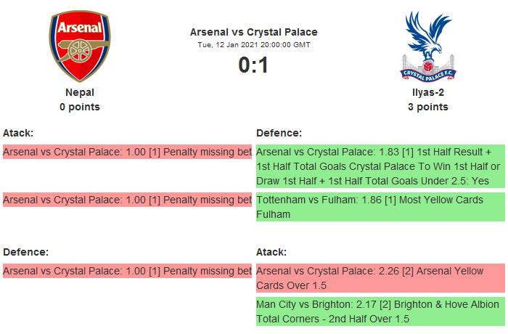The image size is (508, 334).
Task: Click Nepal's Atack section heading
Action: pos(18,133)
